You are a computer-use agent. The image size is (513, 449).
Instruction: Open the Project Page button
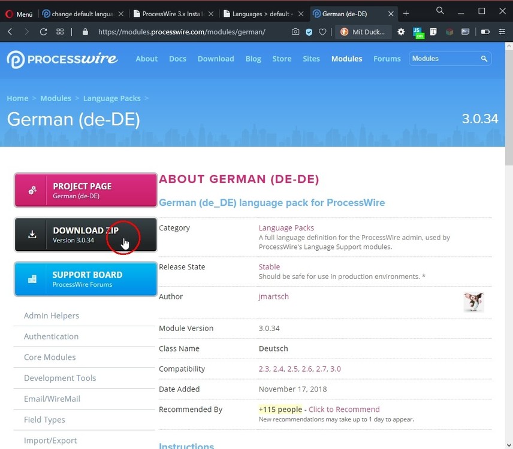point(86,190)
